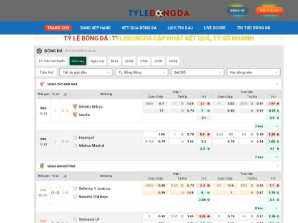Viewport: 298px width, 223px height.
Task: Go to the Live Score menu item
Action: pos(215,28)
